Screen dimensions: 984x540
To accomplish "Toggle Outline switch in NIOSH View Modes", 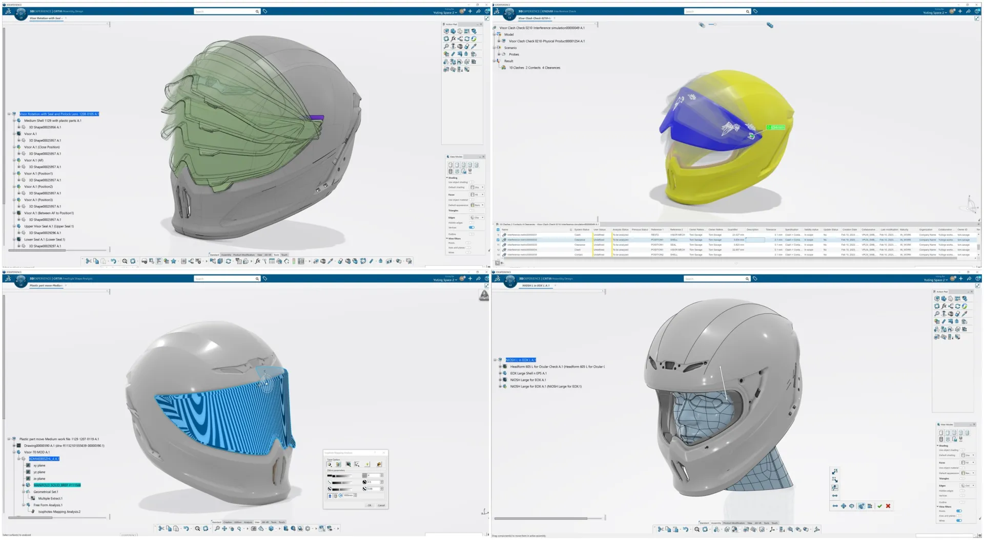I will [962, 502].
